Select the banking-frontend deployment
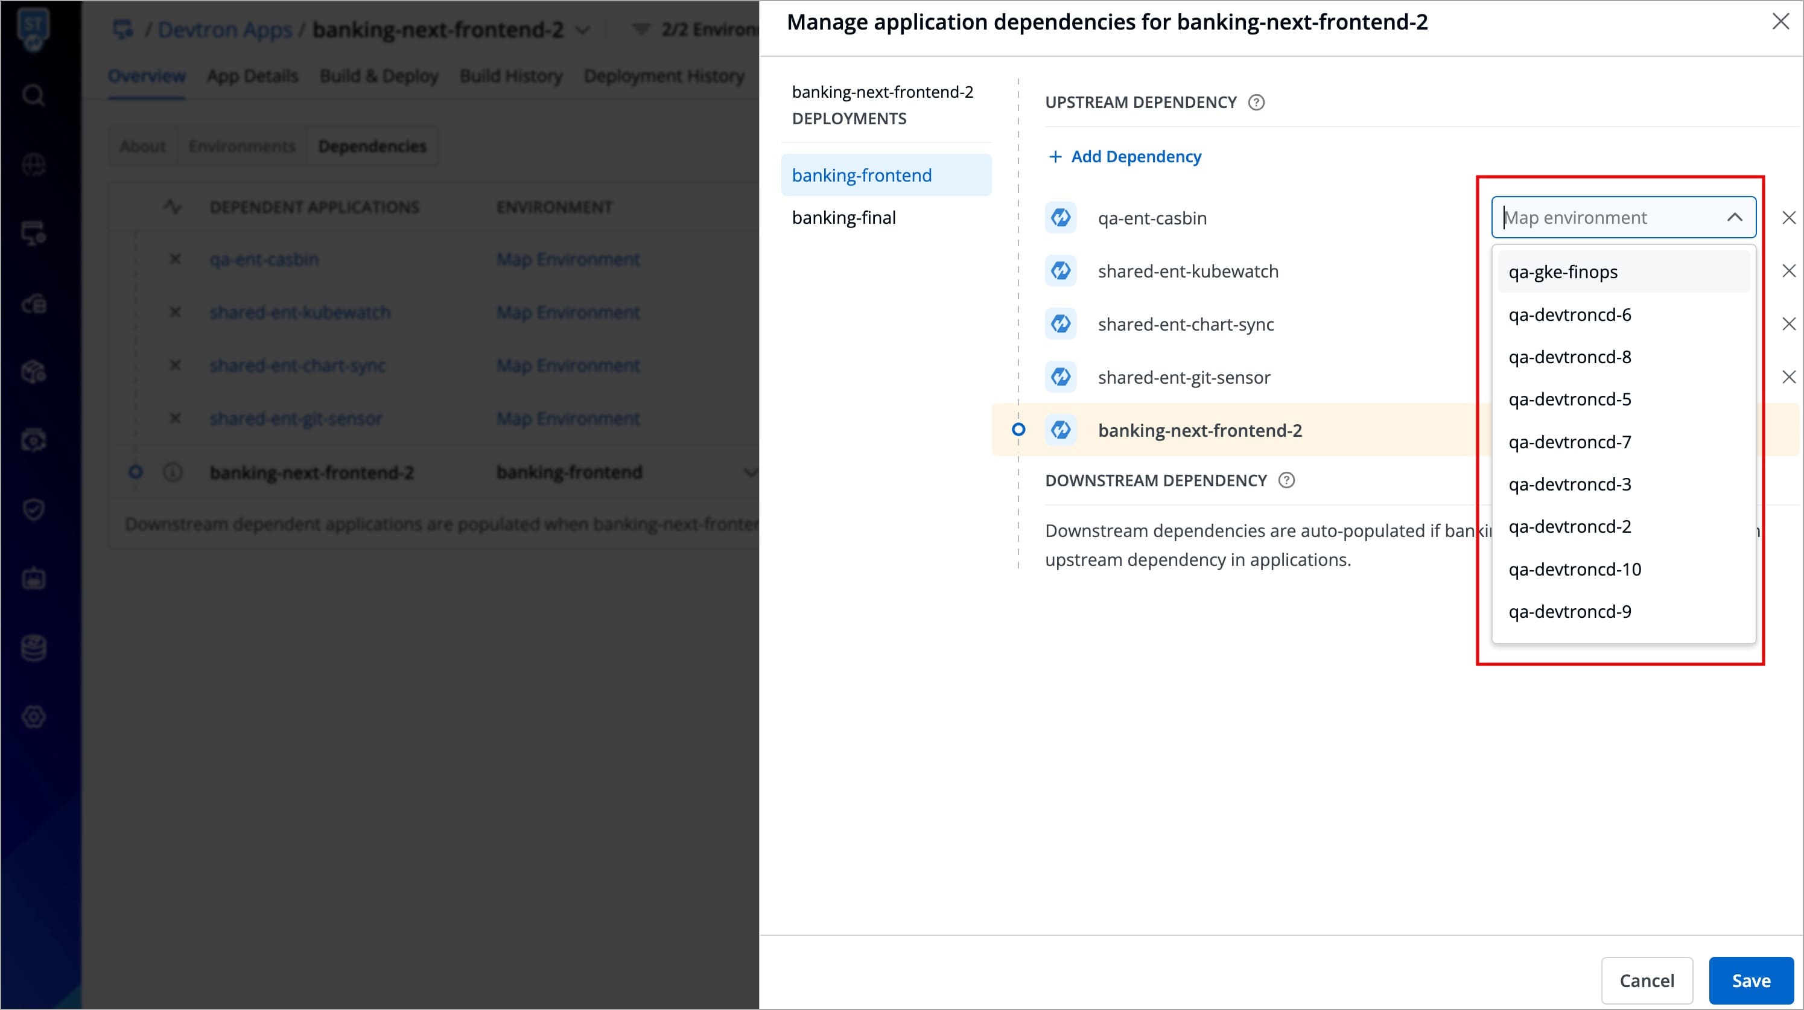This screenshot has width=1804, height=1010. [862, 175]
